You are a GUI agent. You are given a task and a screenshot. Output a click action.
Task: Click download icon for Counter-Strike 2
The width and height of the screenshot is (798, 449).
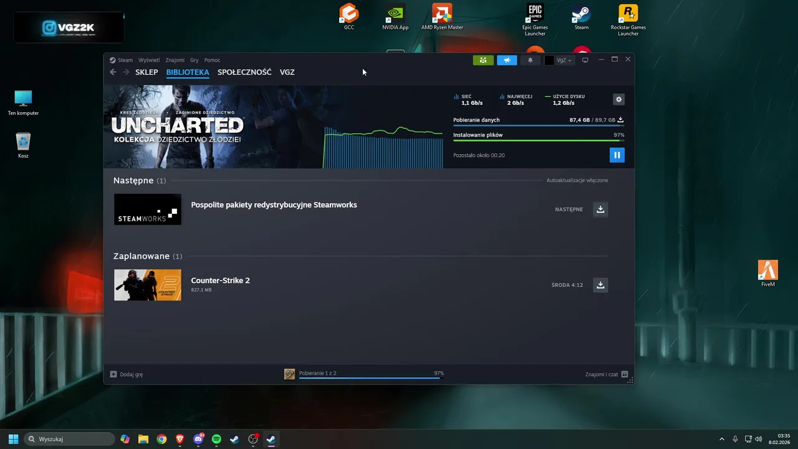tap(600, 285)
